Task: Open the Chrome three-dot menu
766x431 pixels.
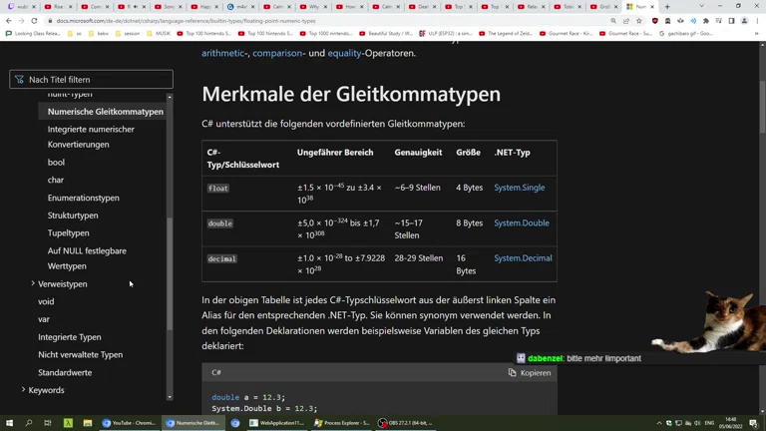Action: pyautogui.click(x=757, y=21)
